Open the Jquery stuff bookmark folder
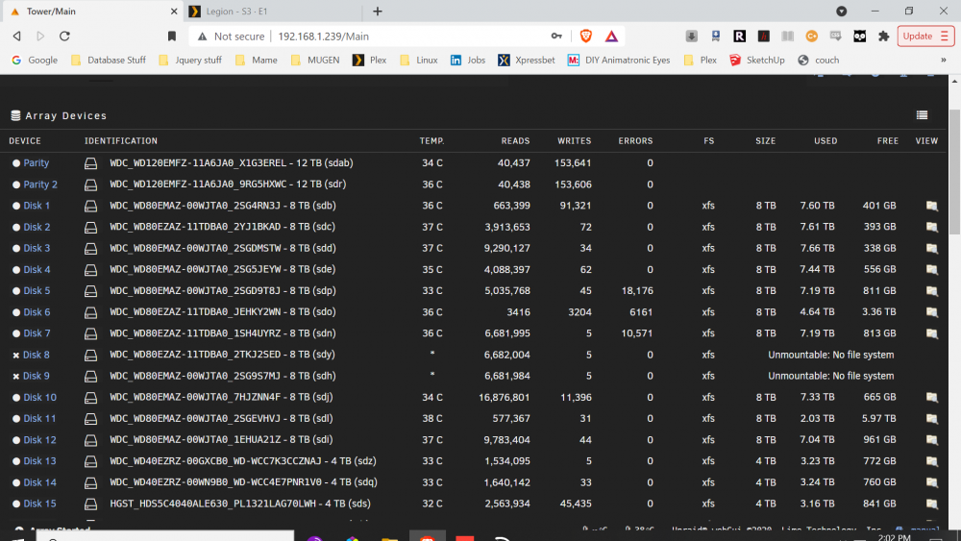The width and height of the screenshot is (961, 541). click(190, 60)
